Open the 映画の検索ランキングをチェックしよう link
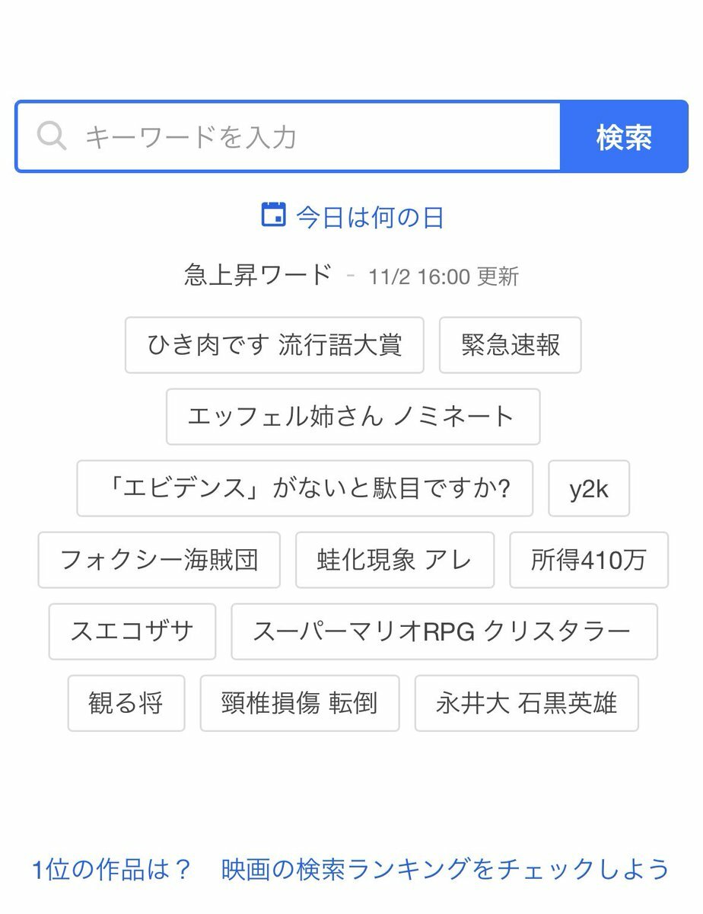 tap(445, 869)
